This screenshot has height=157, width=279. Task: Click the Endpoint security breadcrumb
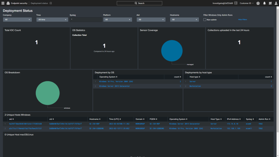pyautogui.click(x=19, y=3)
